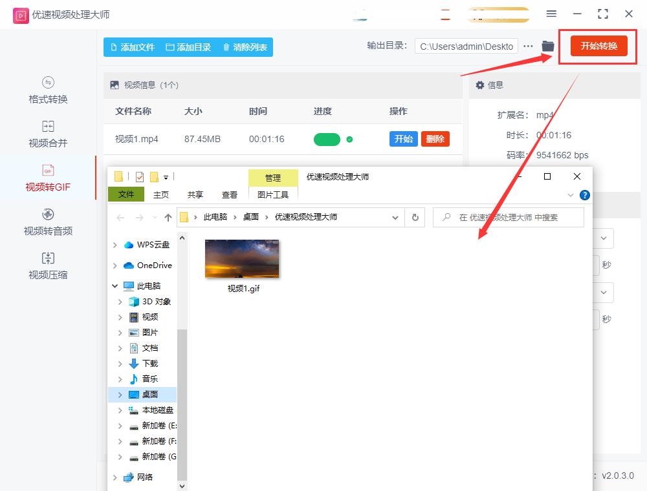Viewport: 647px width, 491px height.
Task: Switch to the 查看 ribbon tab
Action: click(230, 194)
